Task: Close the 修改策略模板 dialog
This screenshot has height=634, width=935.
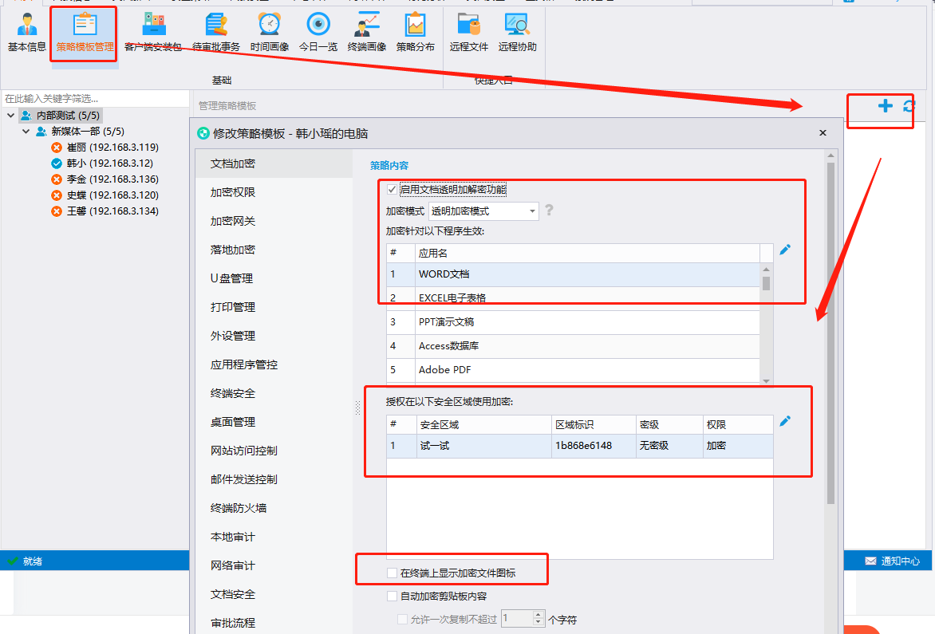Action: click(x=823, y=133)
